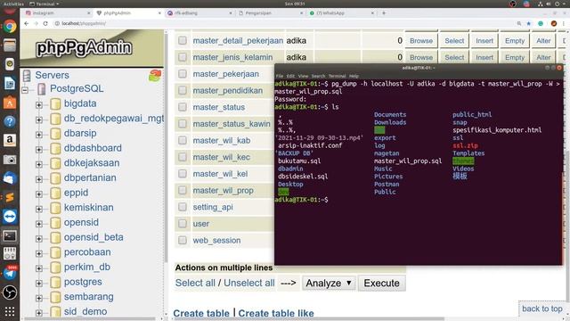Open the Chrome menu dots
This screenshot has height=321, width=570.
coord(564,23)
